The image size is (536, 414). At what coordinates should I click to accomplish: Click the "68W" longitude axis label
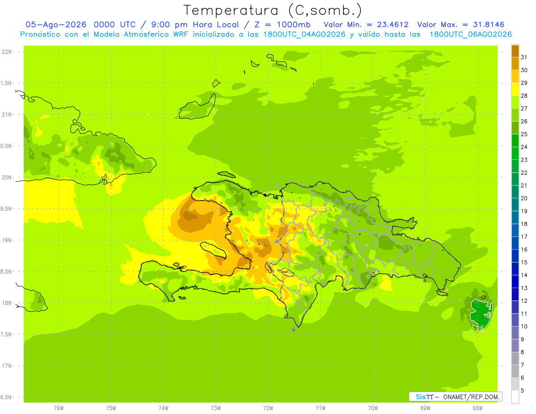tap(477, 408)
